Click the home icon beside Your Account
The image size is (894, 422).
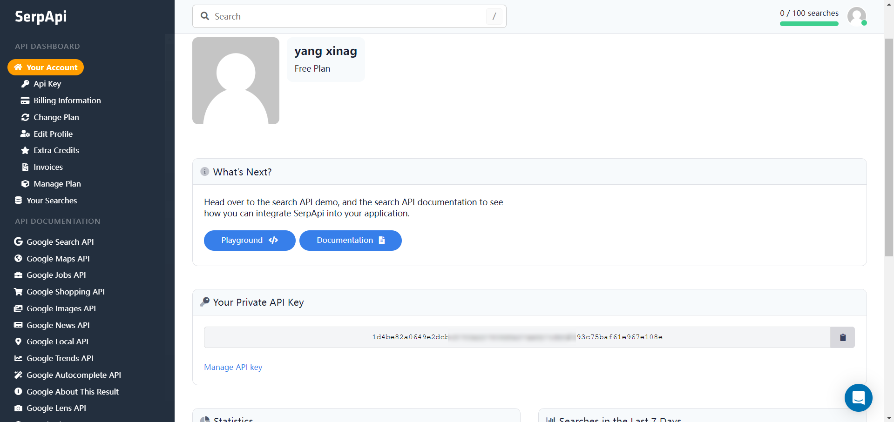click(x=18, y=67)
